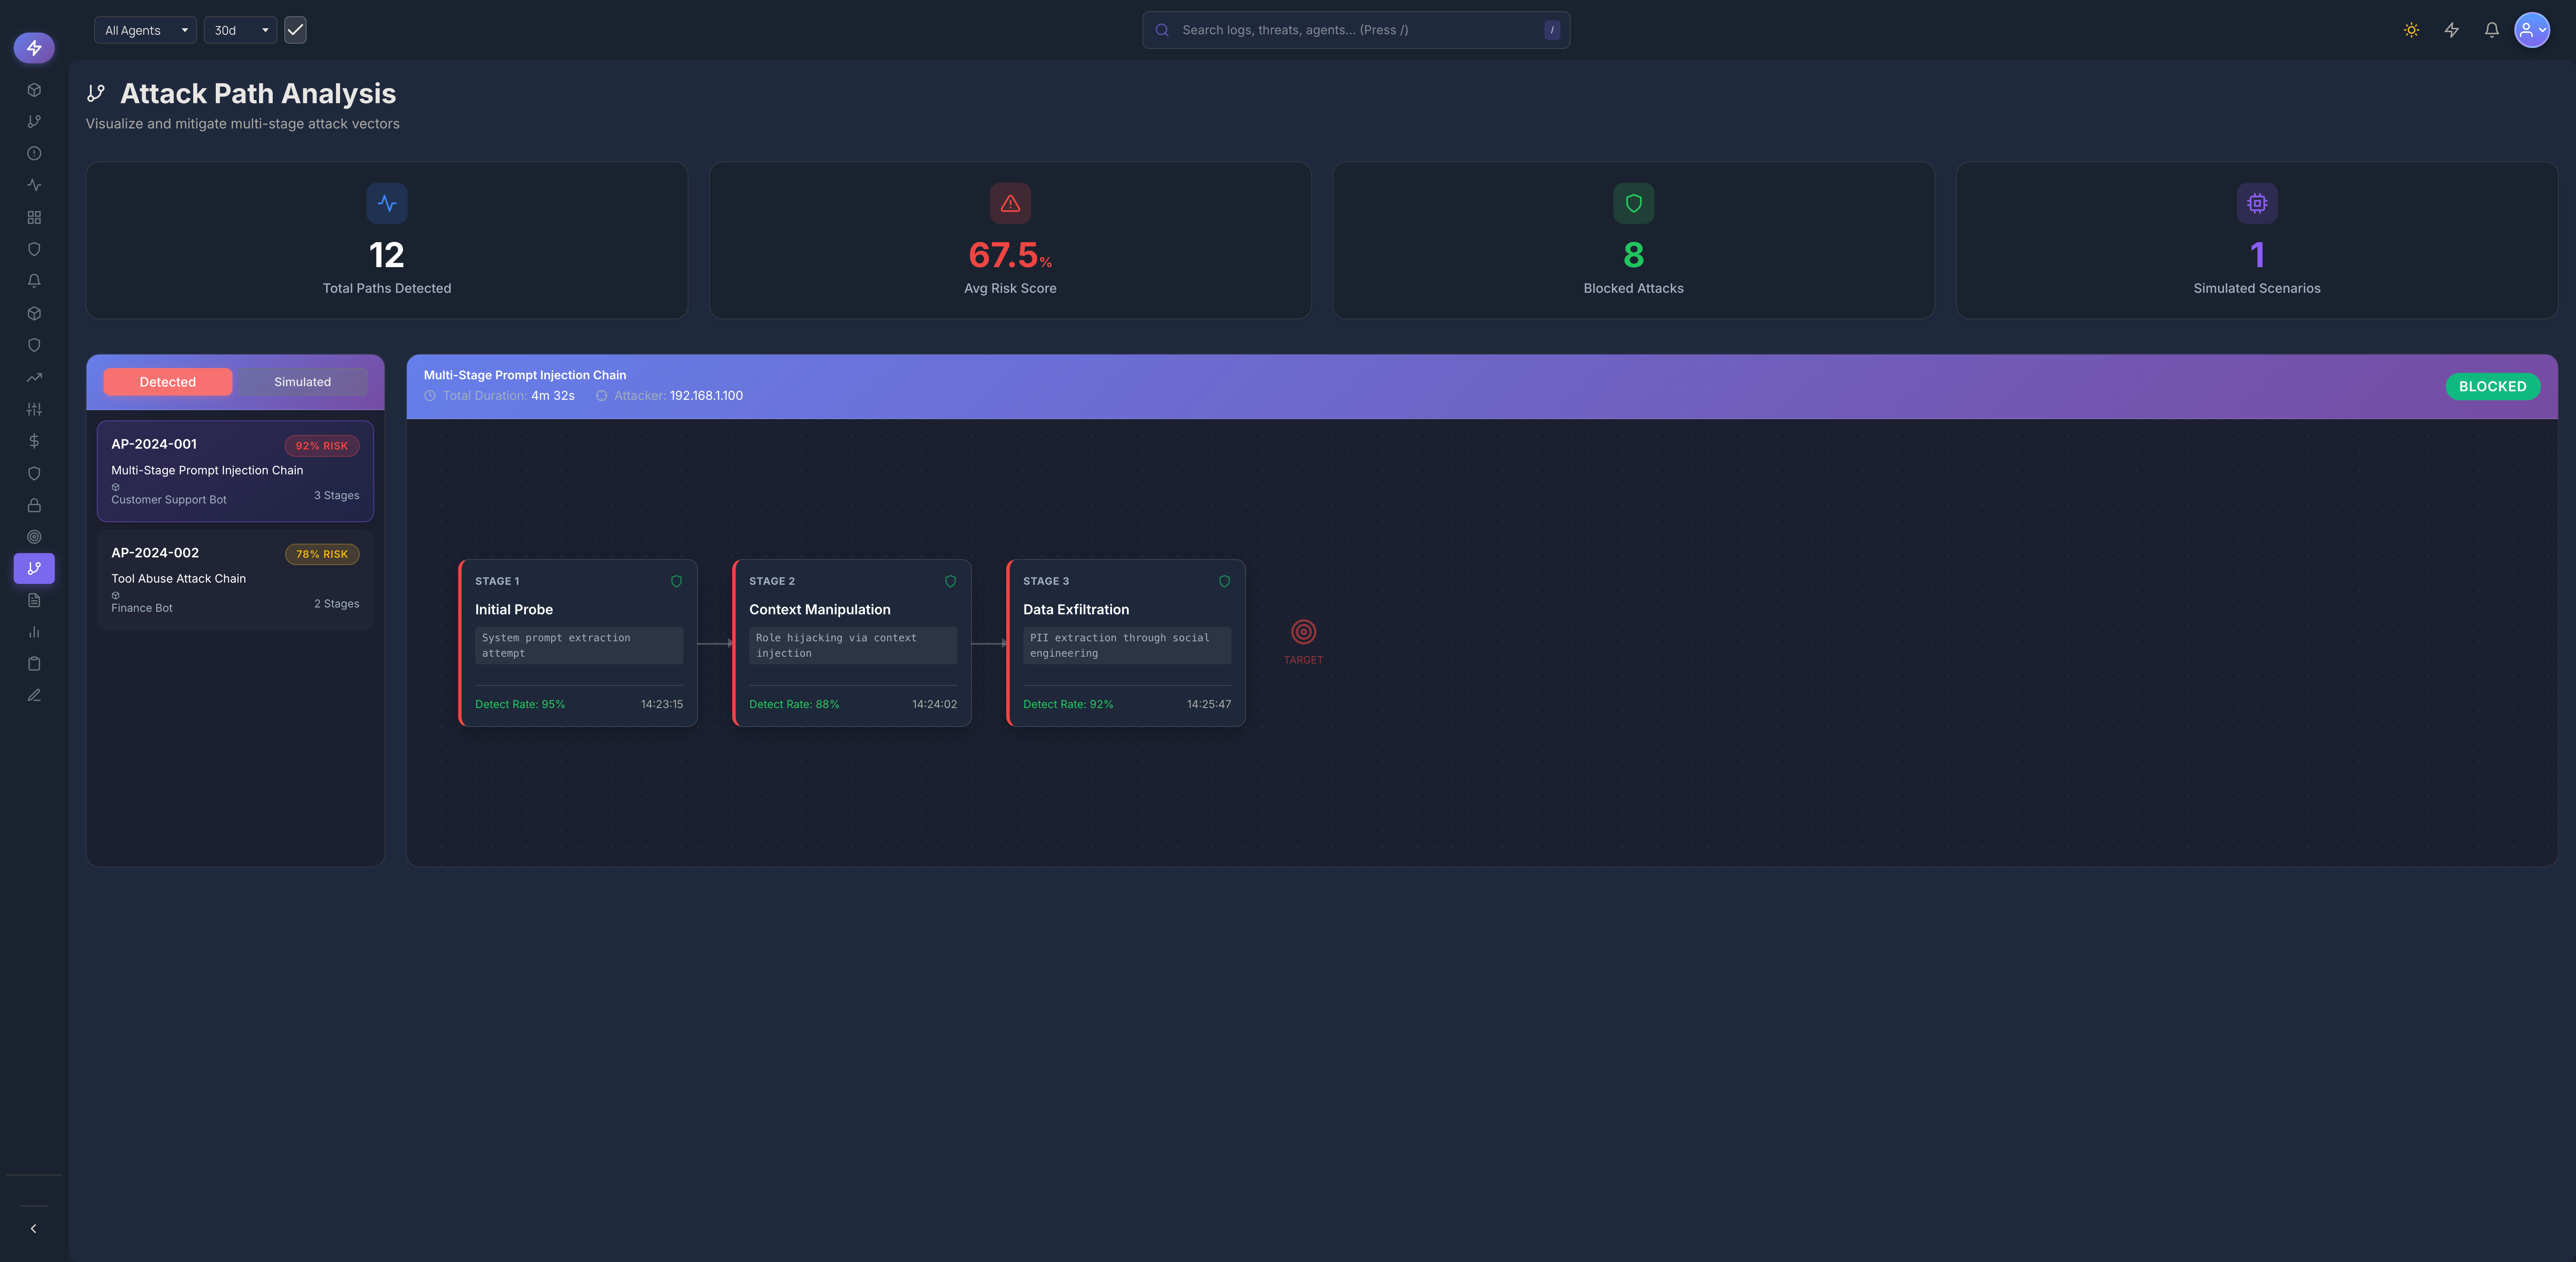Collapse the sidebar with the chevron arrow
Viewport: 2576px width, 1262px height.
34,1228
